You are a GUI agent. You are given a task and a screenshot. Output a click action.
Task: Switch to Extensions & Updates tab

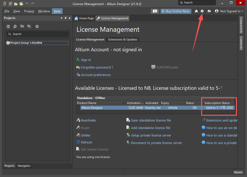[x=123, y=39]
